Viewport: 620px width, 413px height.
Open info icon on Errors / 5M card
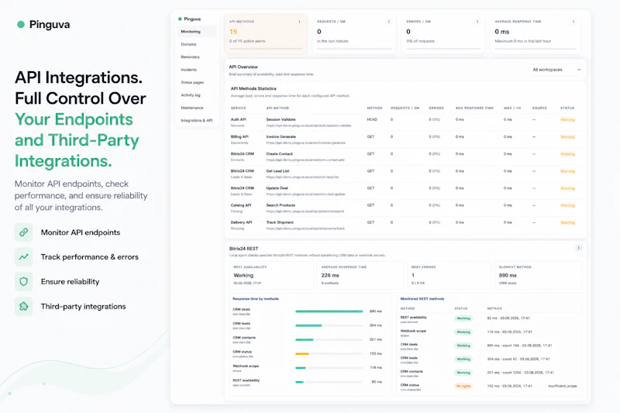click(x=477, y=22)
